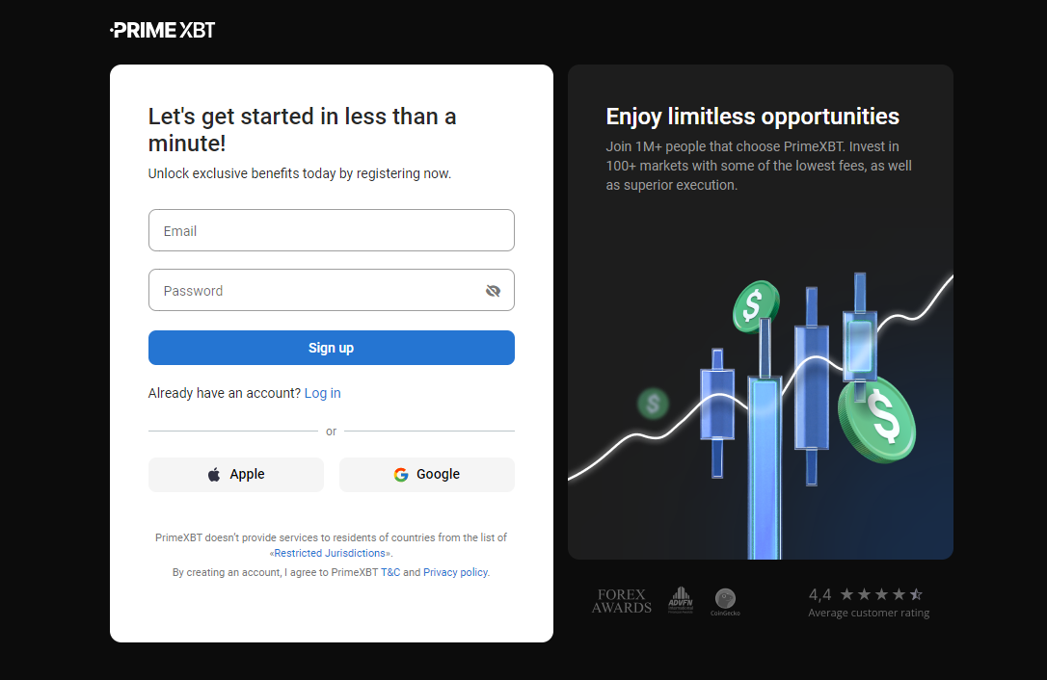Sign up with Google button
This screenshot has height=680, width=1047.
427,475
